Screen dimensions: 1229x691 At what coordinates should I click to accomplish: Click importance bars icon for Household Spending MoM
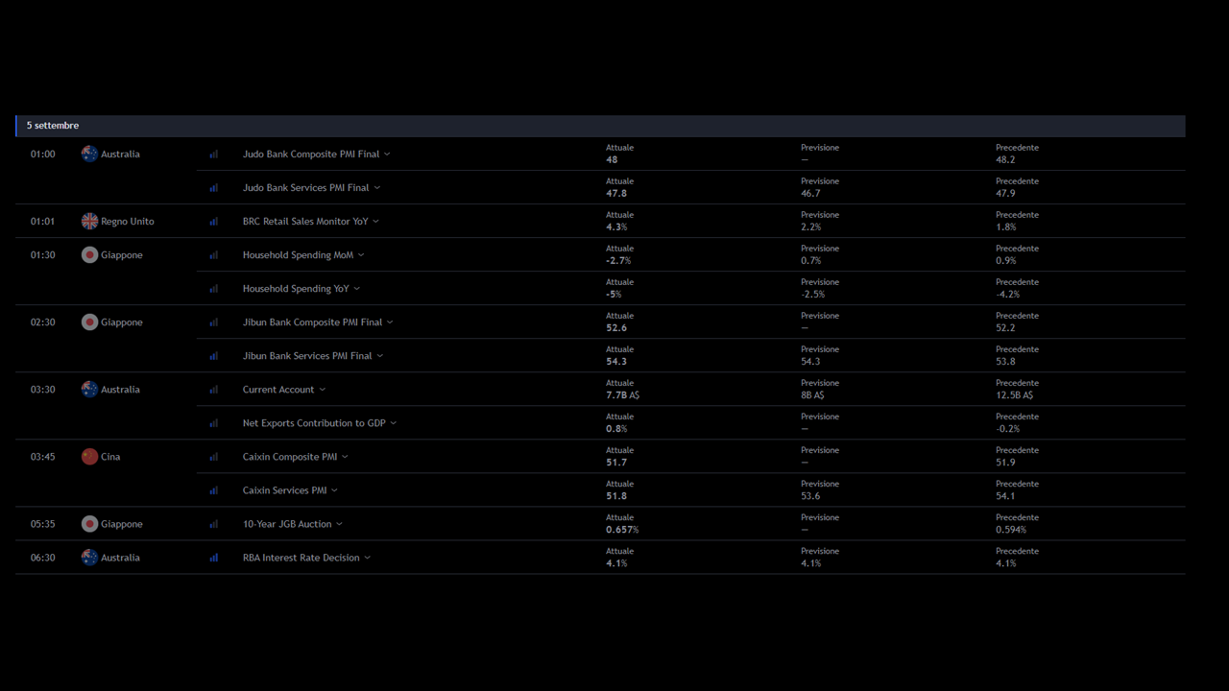click(214, 255)
